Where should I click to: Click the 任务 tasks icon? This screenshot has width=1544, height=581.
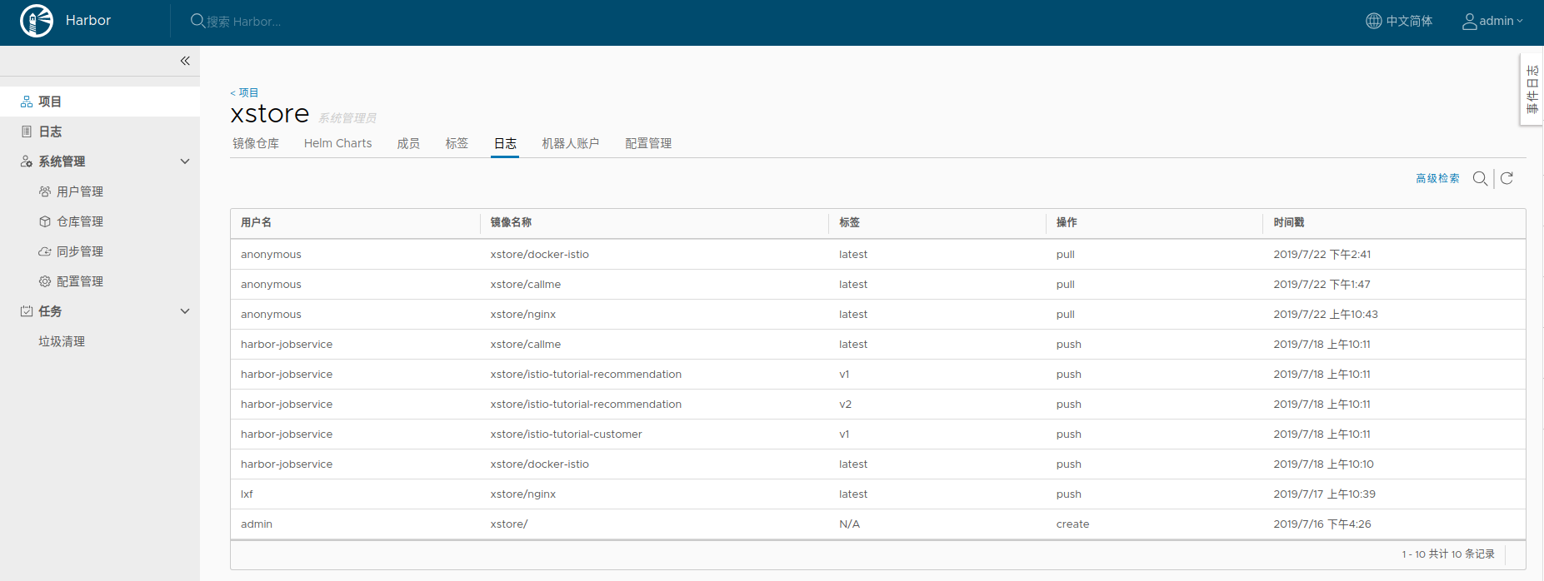pyautogui.click(x=27, y=311)
